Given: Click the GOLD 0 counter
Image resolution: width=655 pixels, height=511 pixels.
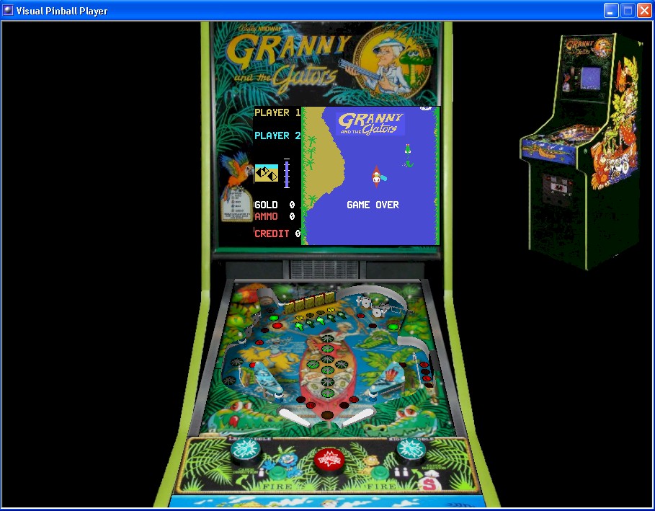Looking at the screenshot, I should (275, 205).
